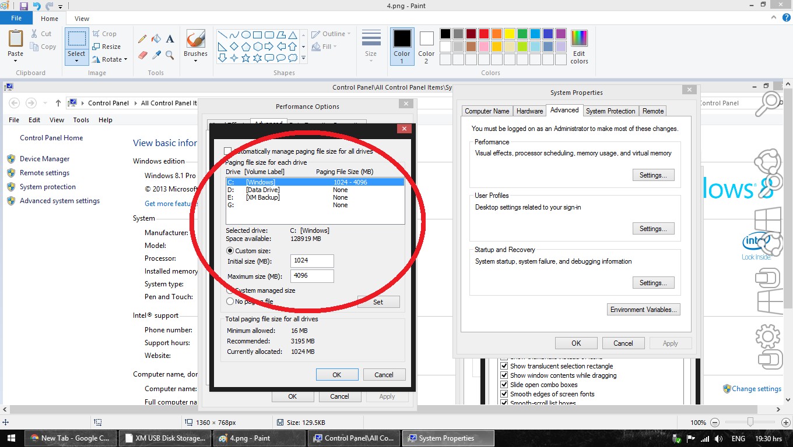Activate the Text tool
This screenshot has height=447, width=793.
click(170, 39)
